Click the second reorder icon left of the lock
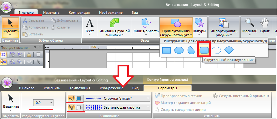This screenshot has width=277, height=119. click(20, 54)
